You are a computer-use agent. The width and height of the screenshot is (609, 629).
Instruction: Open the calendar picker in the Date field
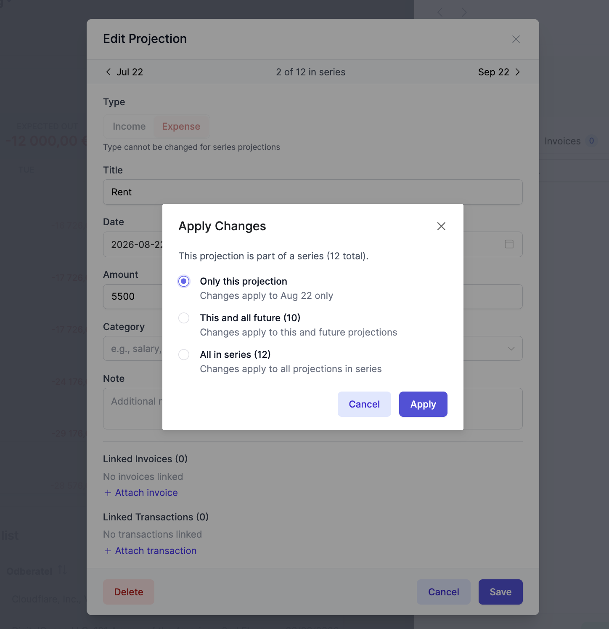pos(509,244)
